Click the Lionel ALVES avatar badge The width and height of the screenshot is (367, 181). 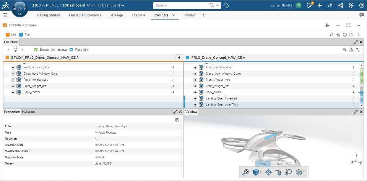pos(299,5)
